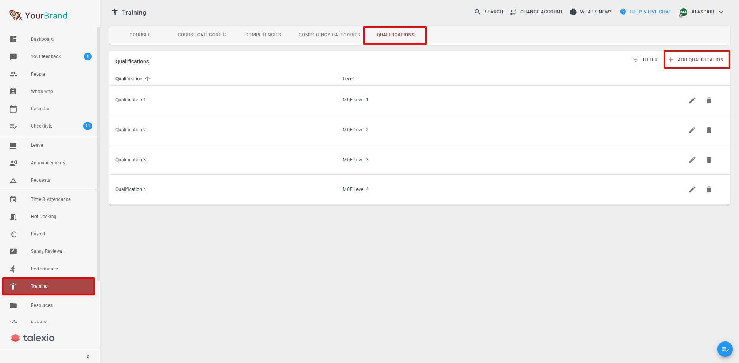This screenshot has height=363, width=739.
Task: Open the Filter button
Action: coord(645,60)
